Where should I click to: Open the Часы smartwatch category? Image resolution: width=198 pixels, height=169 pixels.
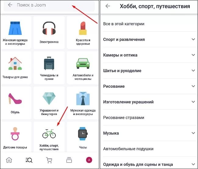pyautogui.click(x=83, y=134)
